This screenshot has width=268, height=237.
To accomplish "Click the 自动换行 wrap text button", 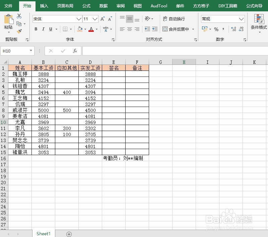I will (x=174, y=19).
